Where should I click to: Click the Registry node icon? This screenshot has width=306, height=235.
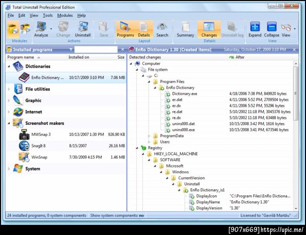point(143,148)
